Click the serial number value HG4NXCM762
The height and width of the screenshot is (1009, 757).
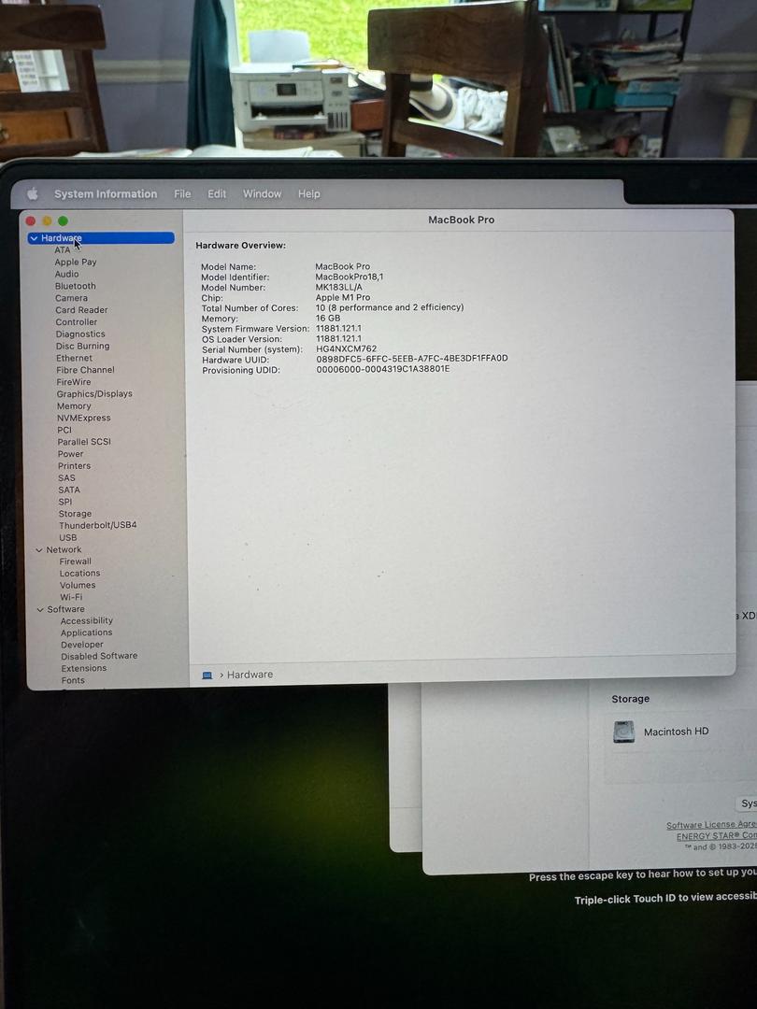(347, 348)
